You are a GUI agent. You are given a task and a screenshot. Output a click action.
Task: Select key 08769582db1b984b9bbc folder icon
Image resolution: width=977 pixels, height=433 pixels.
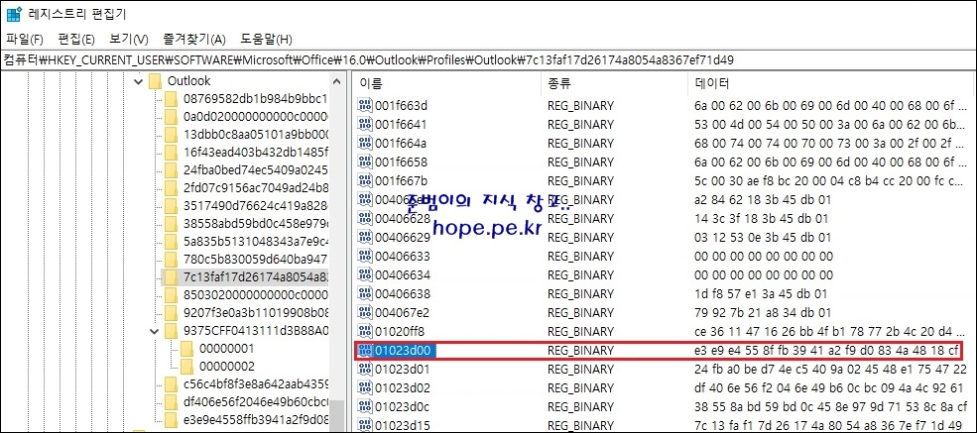172,99
